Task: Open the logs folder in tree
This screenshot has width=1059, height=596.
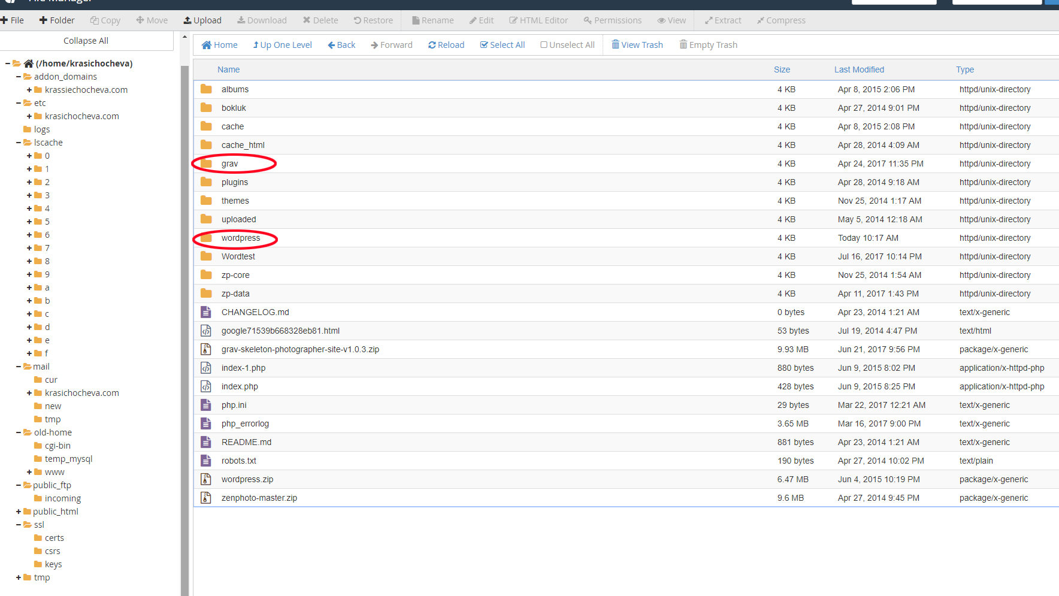Action: [37, 129]
